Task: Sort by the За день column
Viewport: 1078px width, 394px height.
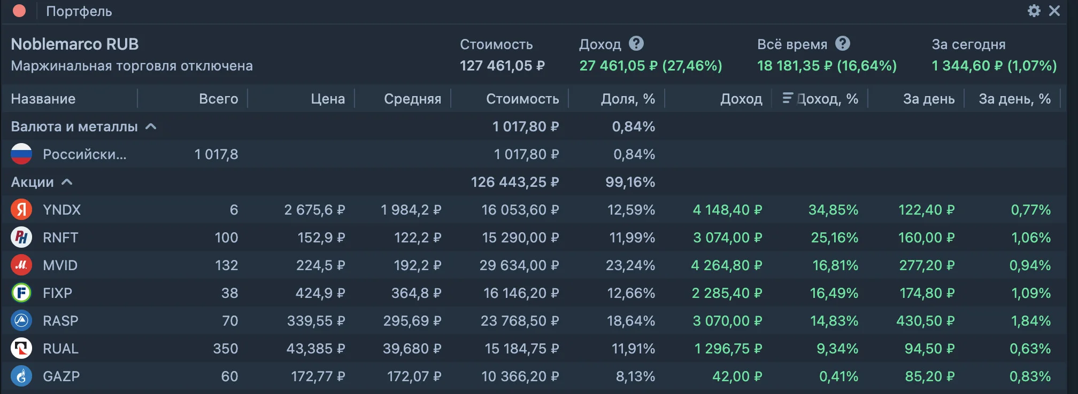Action: click(x=929, y=99)
